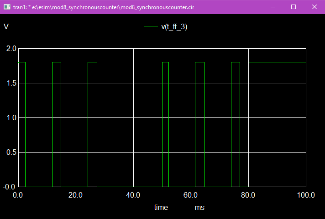Click the 2.0 y-axis tick label
The height and width of the screenshot is (219, 325).
[11, 49]
